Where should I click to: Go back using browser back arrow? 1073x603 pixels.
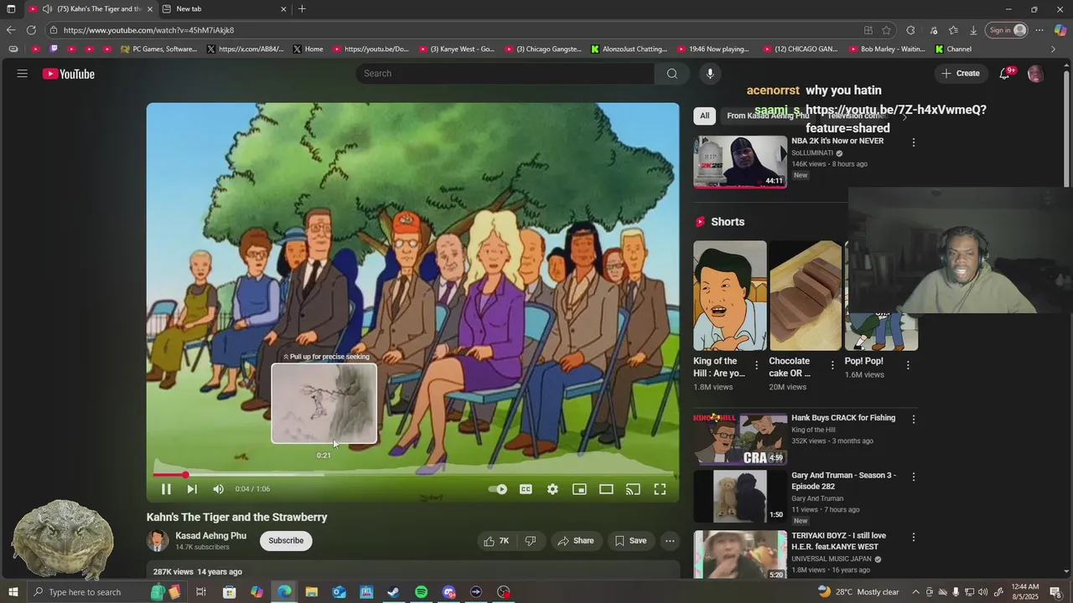click(x=11, y=30)
